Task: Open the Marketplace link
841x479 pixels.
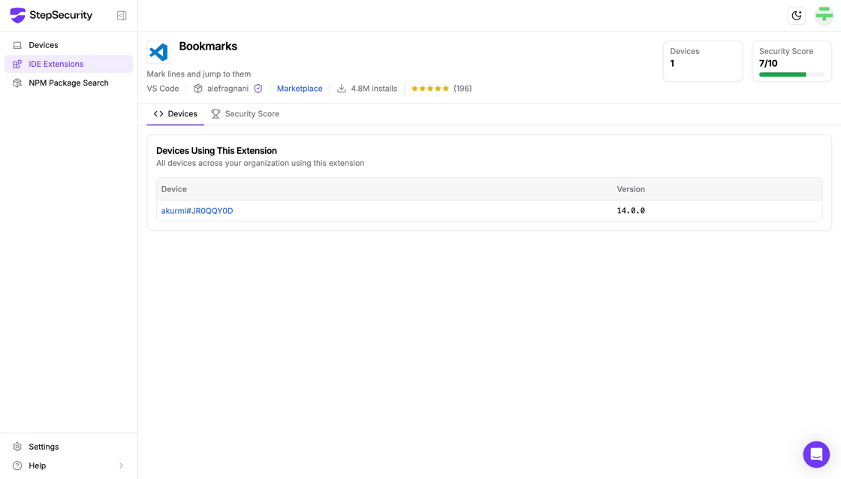Action: [300, 89]
